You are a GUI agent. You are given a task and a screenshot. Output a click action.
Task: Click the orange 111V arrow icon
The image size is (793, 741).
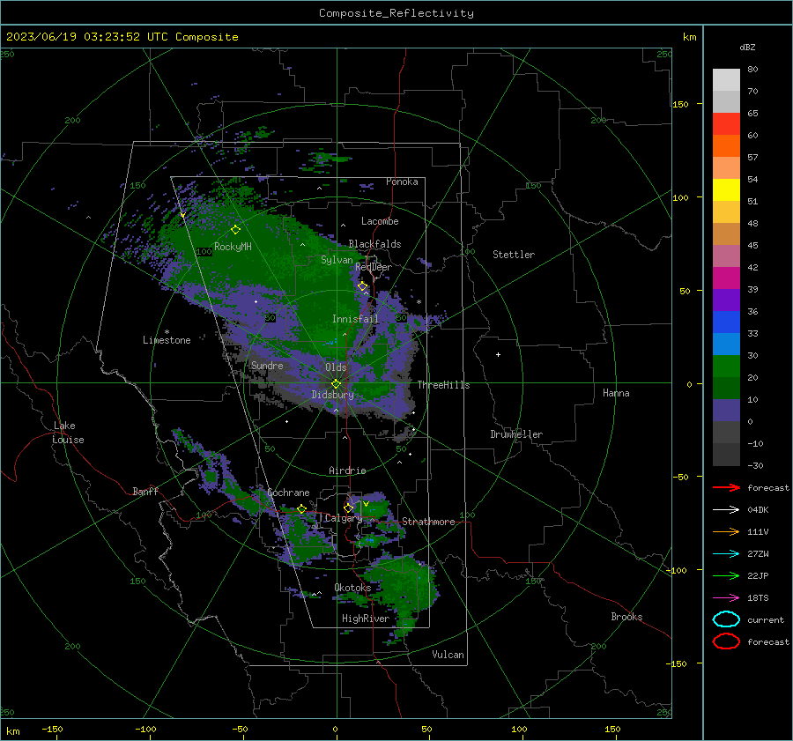click(726, 531)
